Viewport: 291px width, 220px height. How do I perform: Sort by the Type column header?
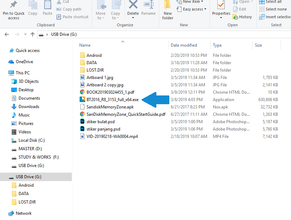217,45
